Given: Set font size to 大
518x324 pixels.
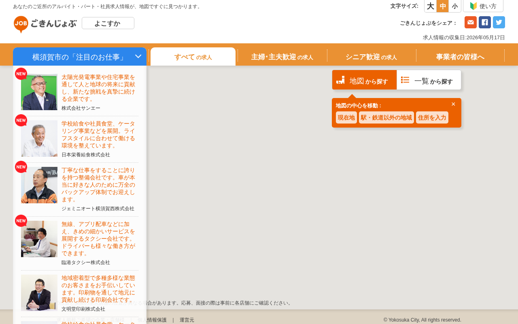Looking at the screenshot, I should (x=431, y=6).
